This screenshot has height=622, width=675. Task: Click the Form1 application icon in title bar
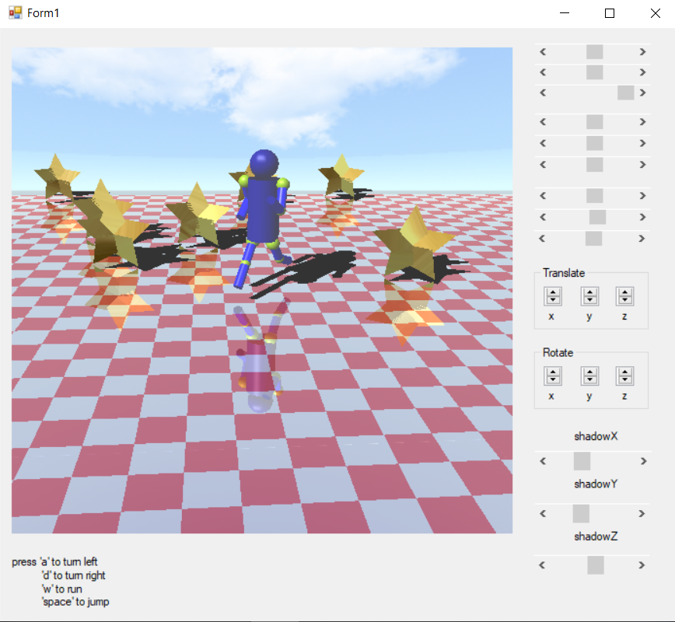point(15,13)
